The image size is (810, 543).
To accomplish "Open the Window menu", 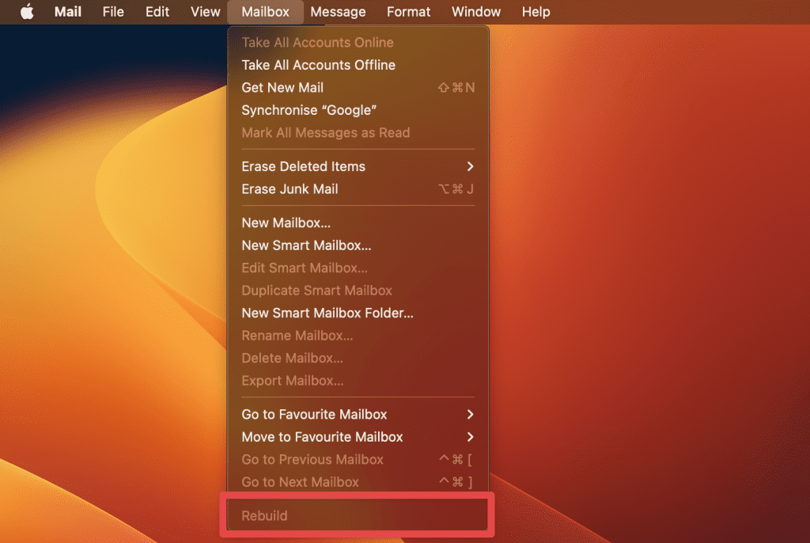I will (475, 11).
